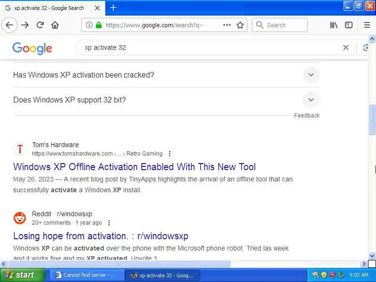
Task: Open options for the Reddit result
Action: 109,223
